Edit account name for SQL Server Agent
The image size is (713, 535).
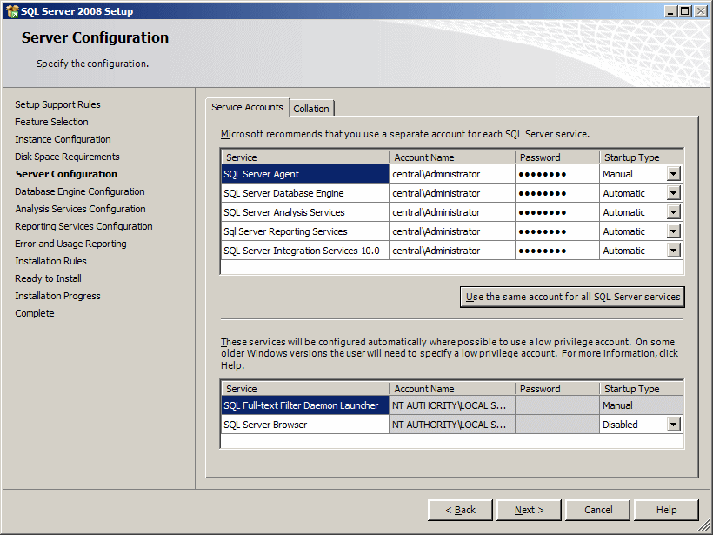[452, 174]
